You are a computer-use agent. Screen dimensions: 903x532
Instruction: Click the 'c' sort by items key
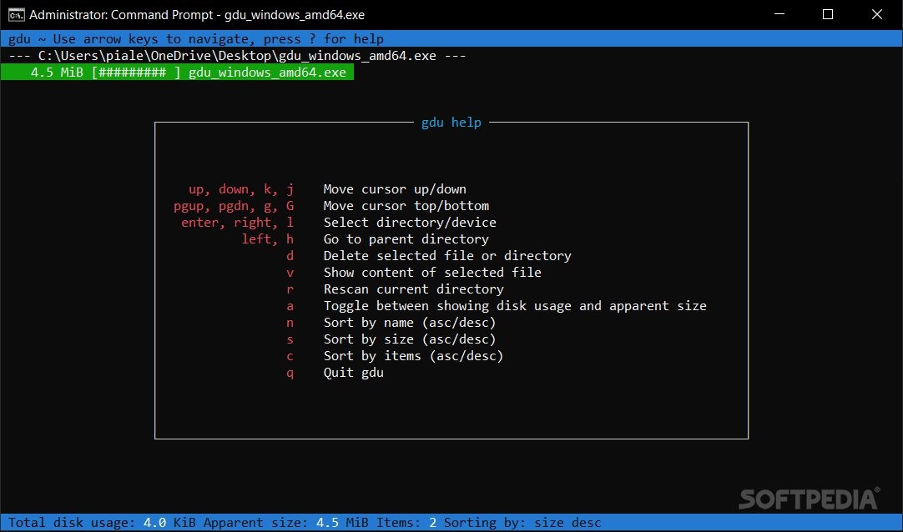pos(290,356)
